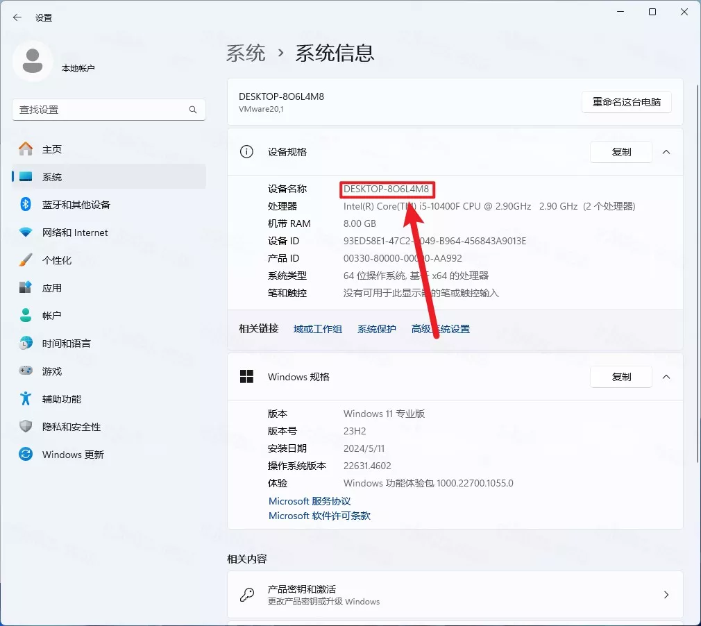Click the search magnifier in 查找设置
This screenshot has height=626, width=701.
coord(193,110)
